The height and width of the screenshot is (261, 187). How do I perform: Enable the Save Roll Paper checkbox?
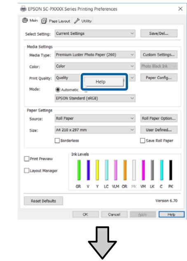coord(143,141)
